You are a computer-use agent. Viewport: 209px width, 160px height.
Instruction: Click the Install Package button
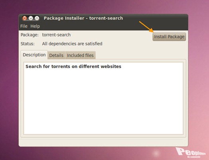coord(169,37)
